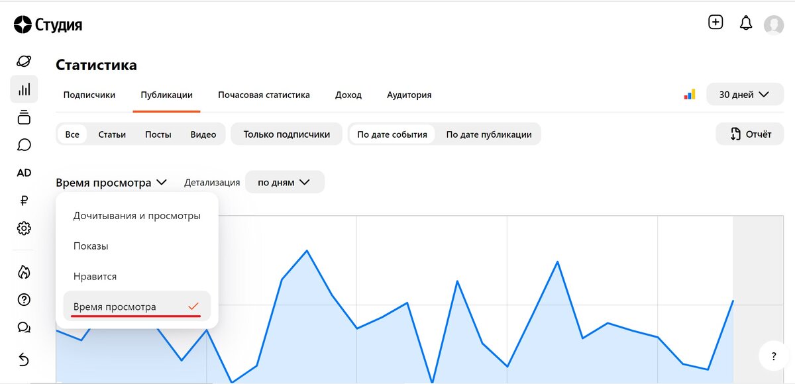Open the planet icon in sidebar
Image resolution: width=795 pixels, height=384 pixels.
(x=24, y=61)
